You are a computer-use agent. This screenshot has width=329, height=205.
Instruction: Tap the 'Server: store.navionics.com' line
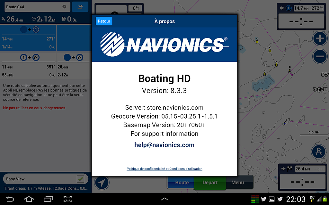click(164, 108)
